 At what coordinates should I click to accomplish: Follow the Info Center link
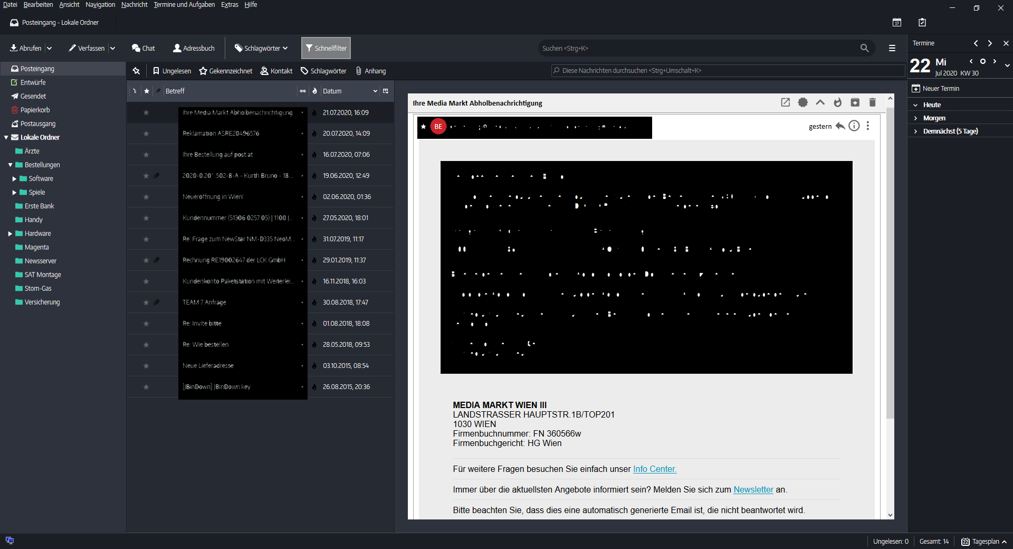654,469
